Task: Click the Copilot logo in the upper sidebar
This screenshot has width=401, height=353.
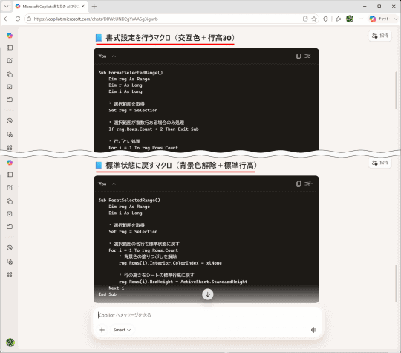Action: point(10,36)
